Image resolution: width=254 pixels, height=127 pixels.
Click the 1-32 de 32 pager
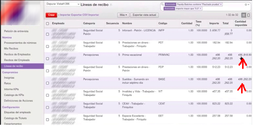point(232,15)
